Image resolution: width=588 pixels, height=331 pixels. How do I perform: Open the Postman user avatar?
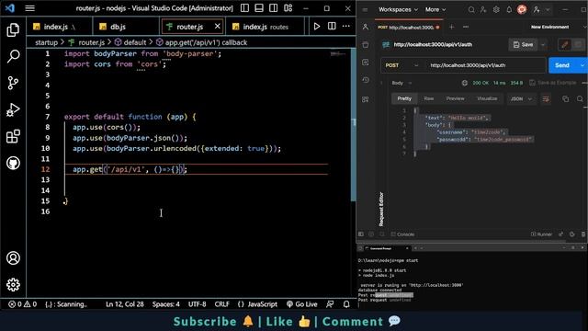click(522, 10)
